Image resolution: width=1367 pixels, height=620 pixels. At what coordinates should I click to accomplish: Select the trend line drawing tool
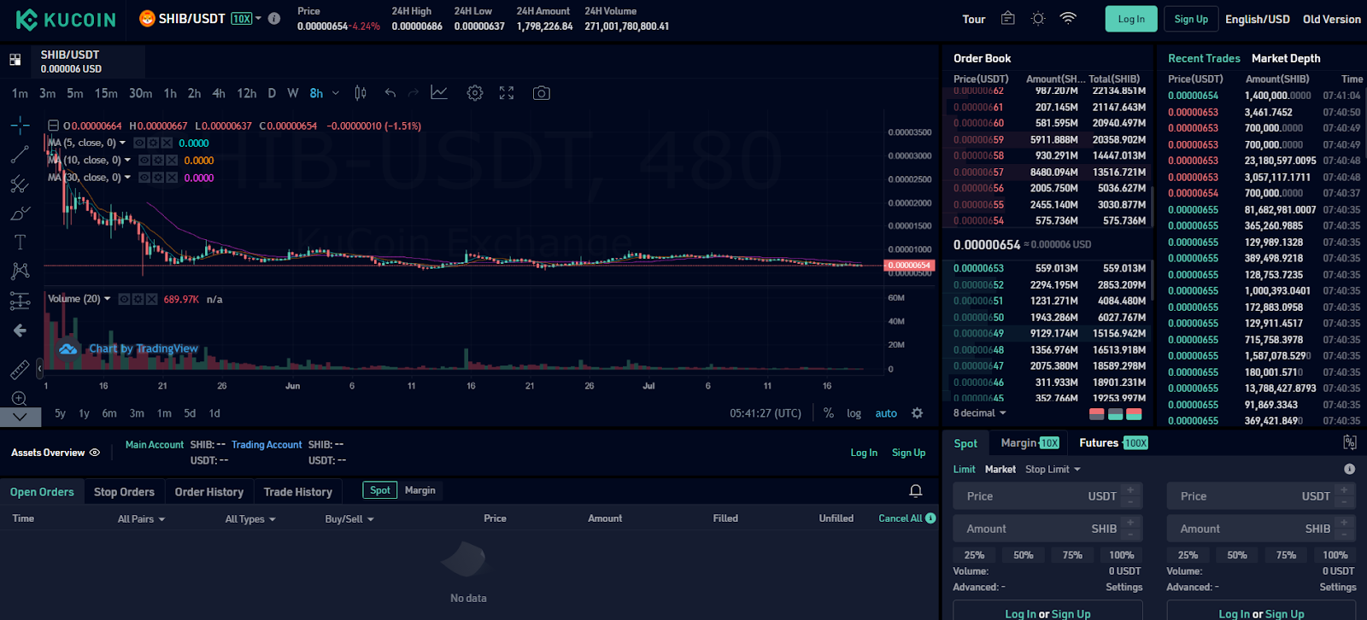click(x=20, y=155)
